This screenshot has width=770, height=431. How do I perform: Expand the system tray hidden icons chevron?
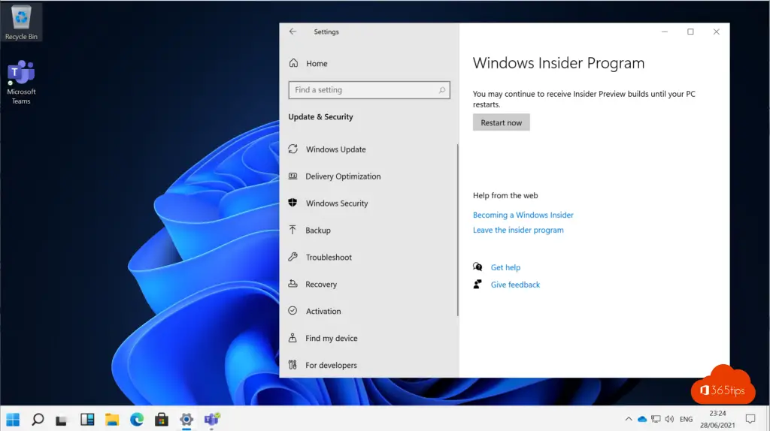coord(629,419)
